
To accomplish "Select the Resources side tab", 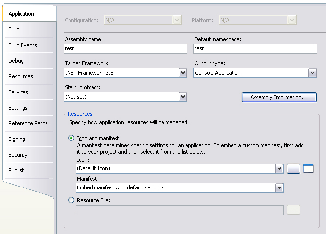I will point(21,76).
